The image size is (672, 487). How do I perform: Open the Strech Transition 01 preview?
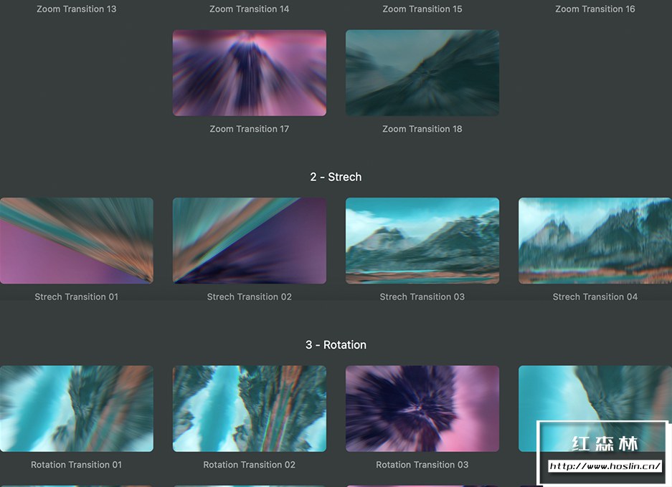(x=76, y=241)
